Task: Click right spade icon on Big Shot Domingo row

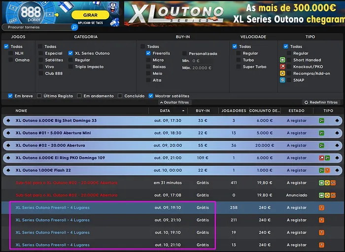Action: pos(337,121)
